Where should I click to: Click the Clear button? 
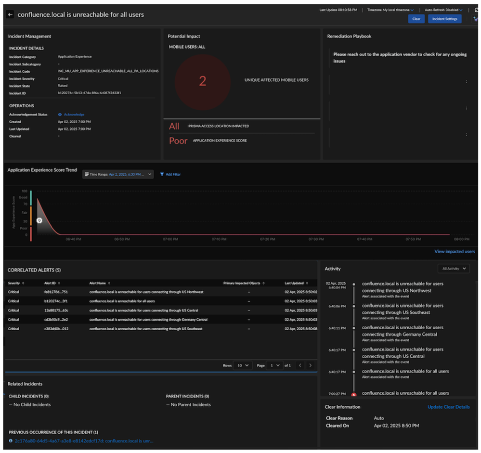tap(416, 19)
